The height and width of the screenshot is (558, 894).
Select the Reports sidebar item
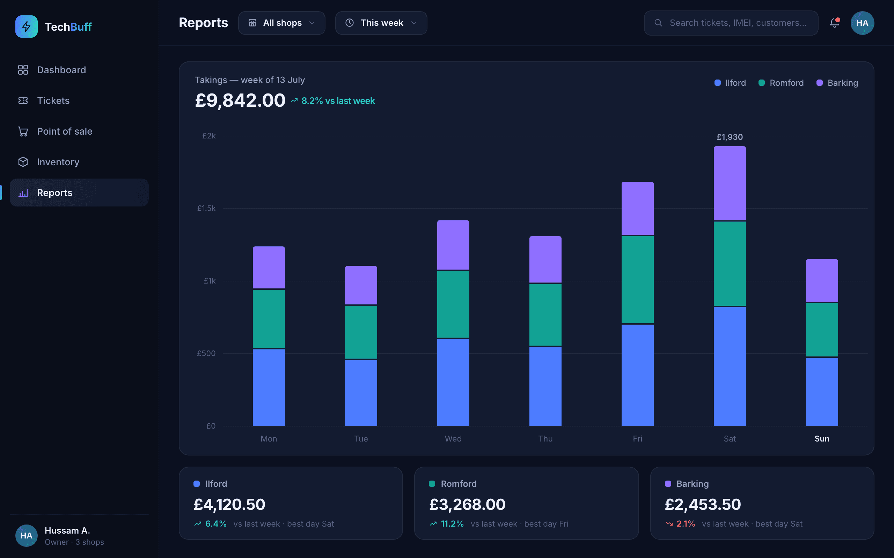[79, 193]
